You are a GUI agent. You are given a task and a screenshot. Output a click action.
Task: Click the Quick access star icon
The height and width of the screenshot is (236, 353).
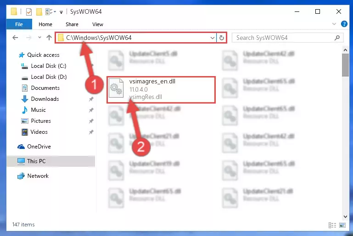coord(22,55)
